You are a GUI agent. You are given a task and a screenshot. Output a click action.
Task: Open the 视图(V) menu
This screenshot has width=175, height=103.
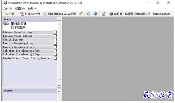click(x=20, y=9)
